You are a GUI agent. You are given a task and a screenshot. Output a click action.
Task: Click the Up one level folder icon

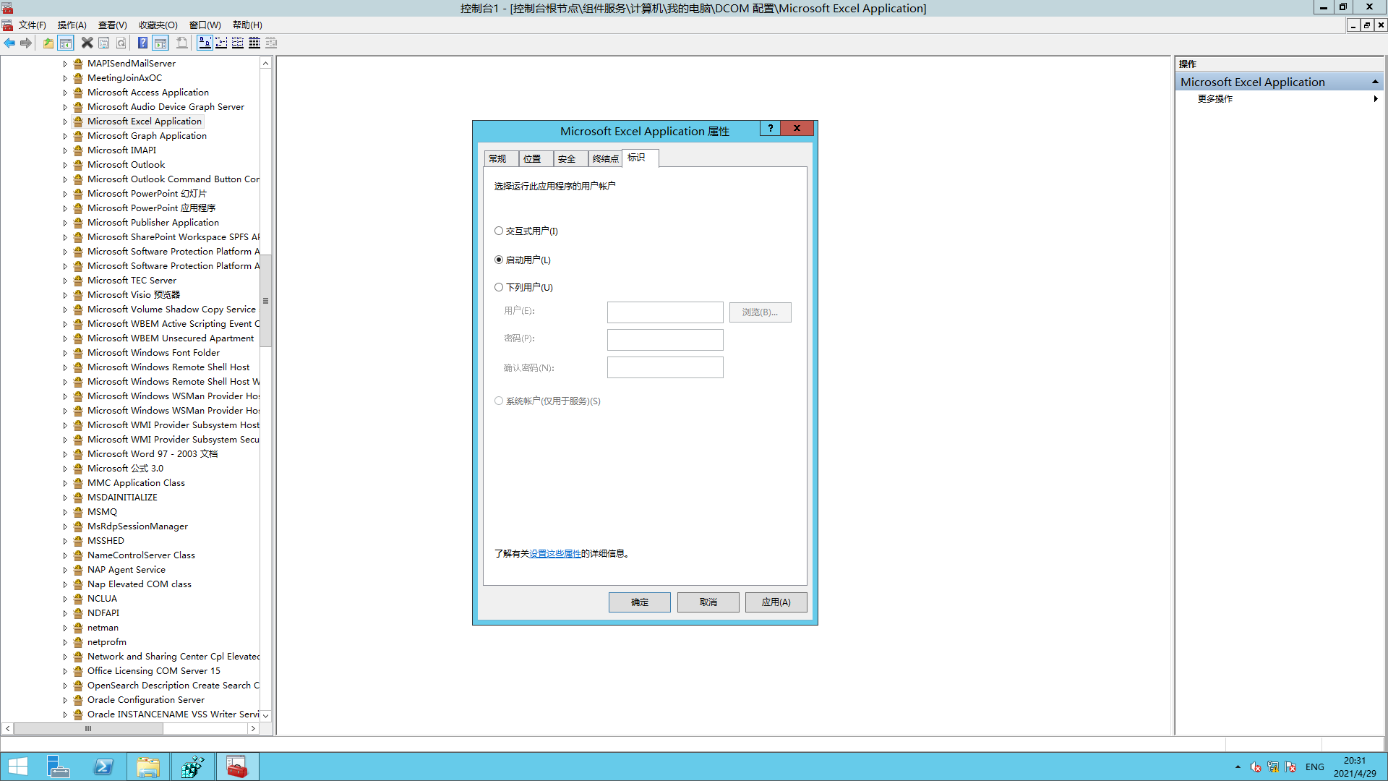click(x=48, y=43)
